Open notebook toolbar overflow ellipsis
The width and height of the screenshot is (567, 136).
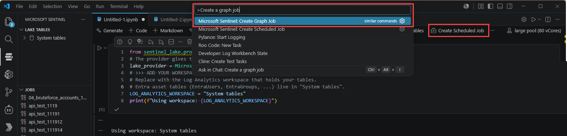[x=492, y=31]
